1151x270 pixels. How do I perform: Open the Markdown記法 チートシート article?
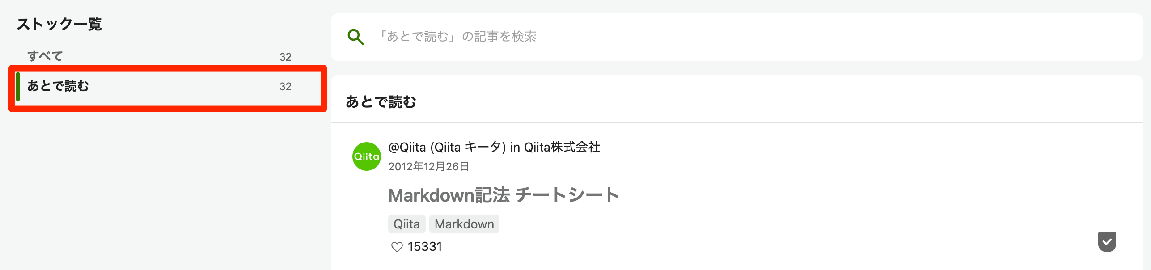(x=504, y=195)
